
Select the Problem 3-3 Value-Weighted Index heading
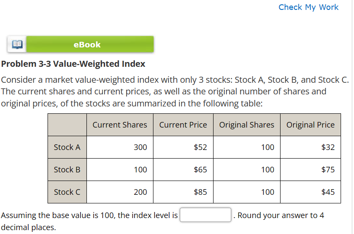[x=73, y=64]
